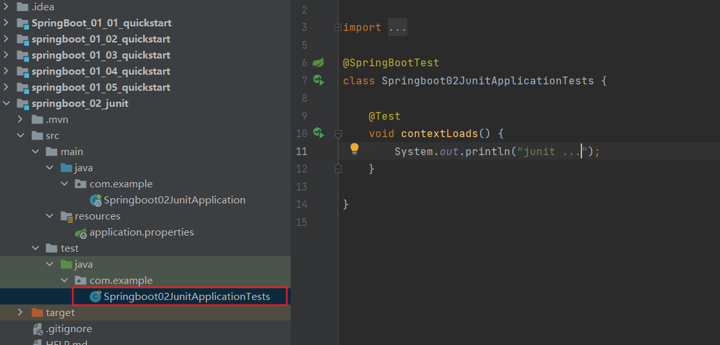The image size is (720, 345).
Task: Collapse the test folder
Action: 35,248
